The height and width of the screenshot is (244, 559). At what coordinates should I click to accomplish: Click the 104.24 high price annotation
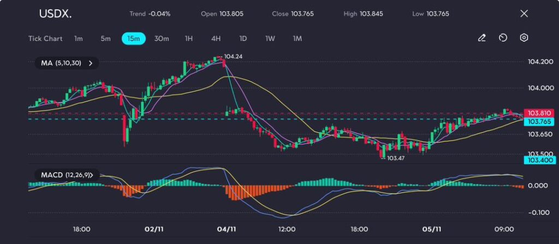point(233,56)
